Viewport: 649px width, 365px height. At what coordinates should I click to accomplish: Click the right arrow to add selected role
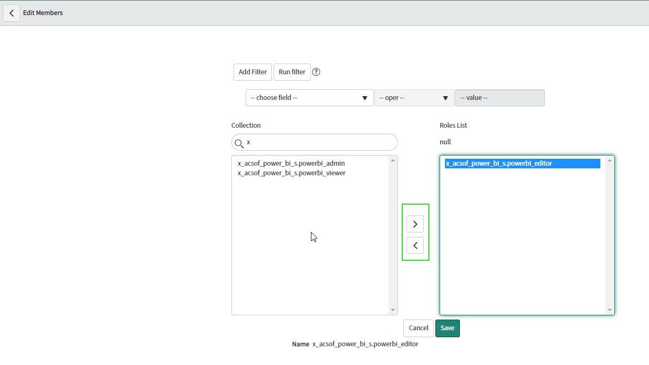tap(415, 223)
